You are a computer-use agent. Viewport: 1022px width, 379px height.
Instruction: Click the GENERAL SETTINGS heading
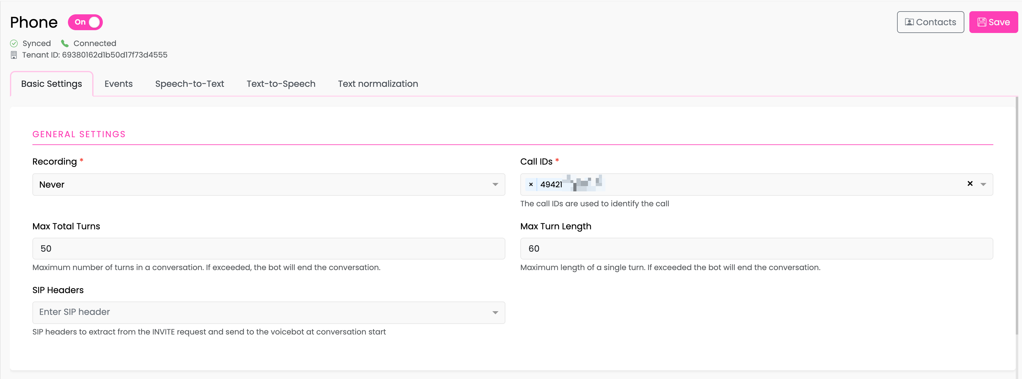tap(79, 134)
